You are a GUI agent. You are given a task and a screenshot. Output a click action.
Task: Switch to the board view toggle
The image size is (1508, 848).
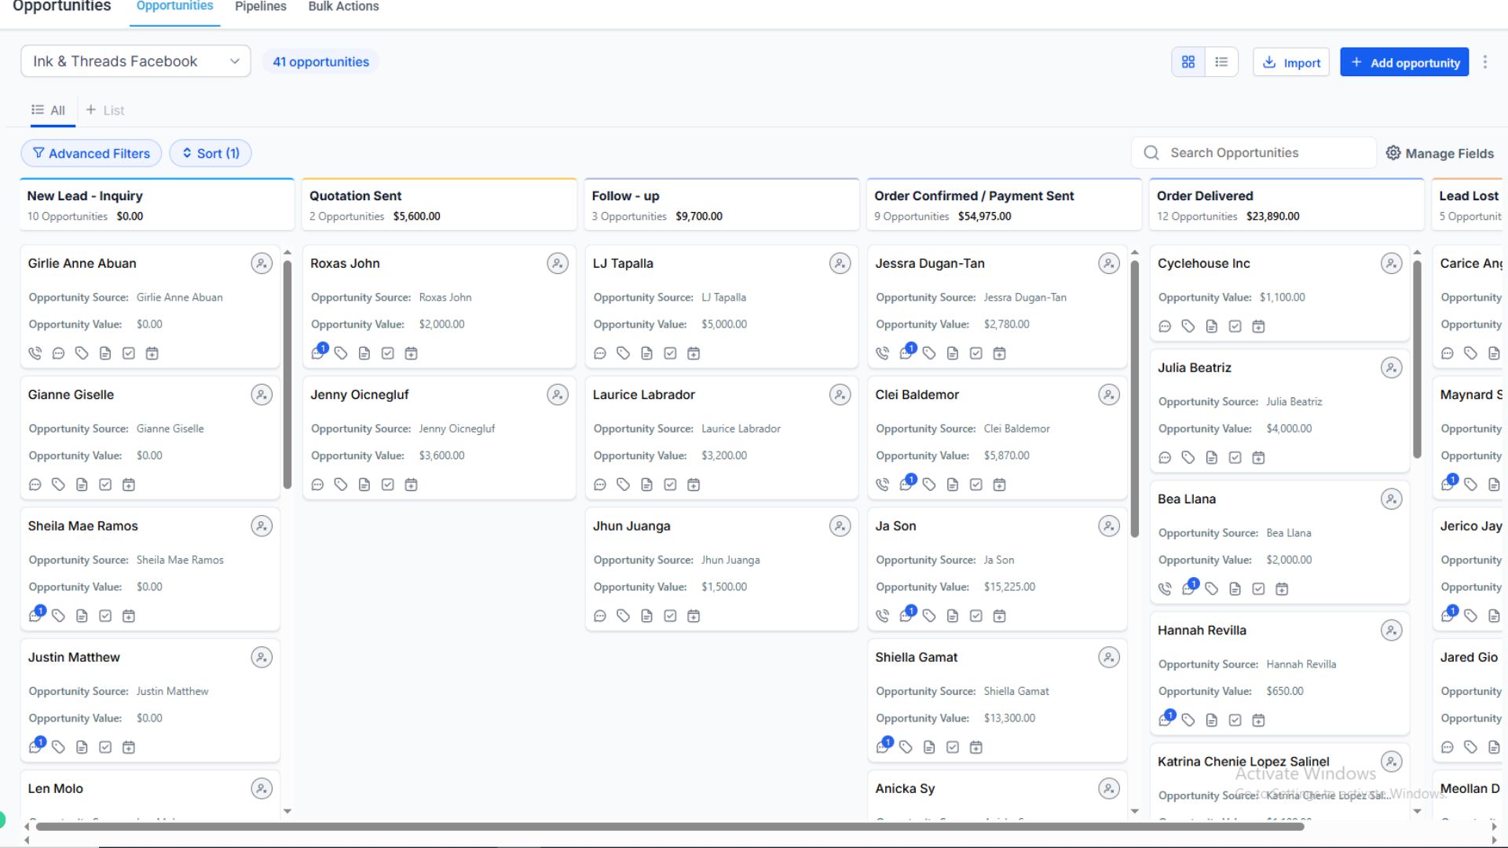click(1188, 62)
